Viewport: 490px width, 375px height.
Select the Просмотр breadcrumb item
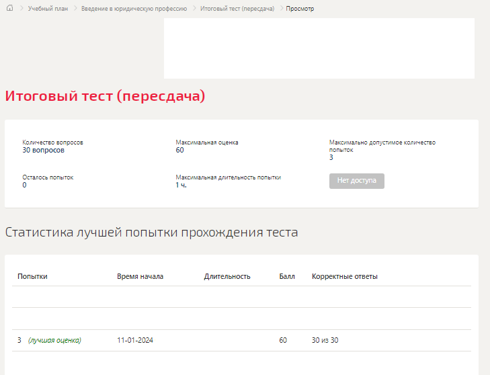point(300,9)
